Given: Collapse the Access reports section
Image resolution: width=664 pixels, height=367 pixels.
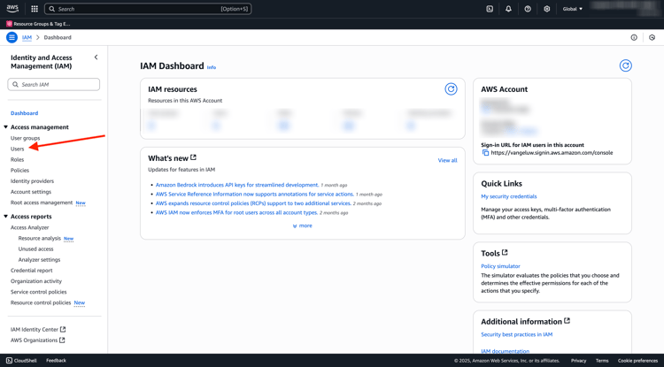Looking at the screenshot, I should [x=6, y=217].
